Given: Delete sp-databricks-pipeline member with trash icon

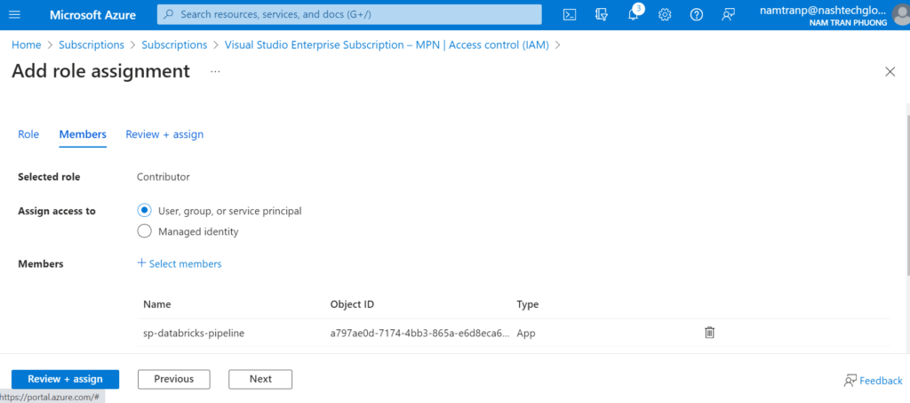Looking at the screenshot, I should point(709,333).
